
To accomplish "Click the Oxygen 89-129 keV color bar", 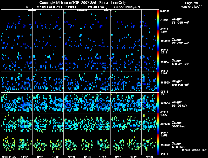I will 158,103.
